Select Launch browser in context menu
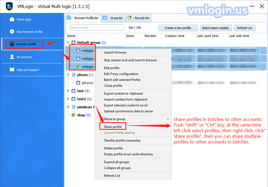 coord(115,52)
